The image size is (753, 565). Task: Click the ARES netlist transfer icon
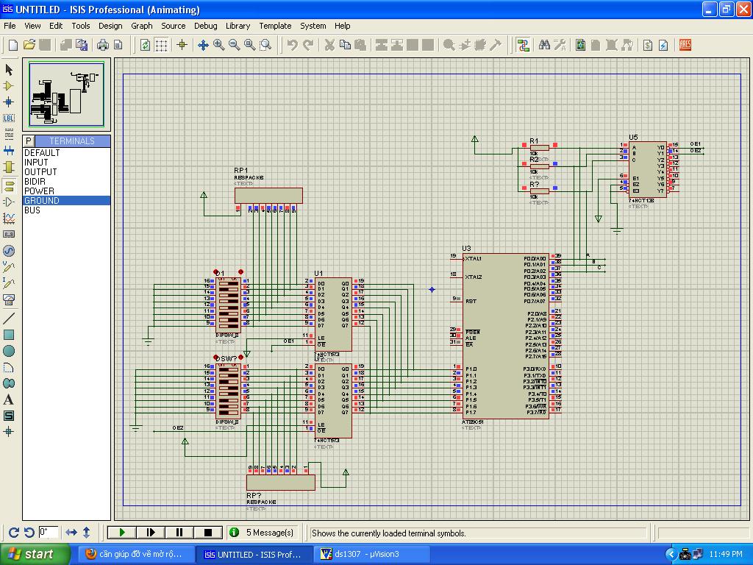[685, 45]
